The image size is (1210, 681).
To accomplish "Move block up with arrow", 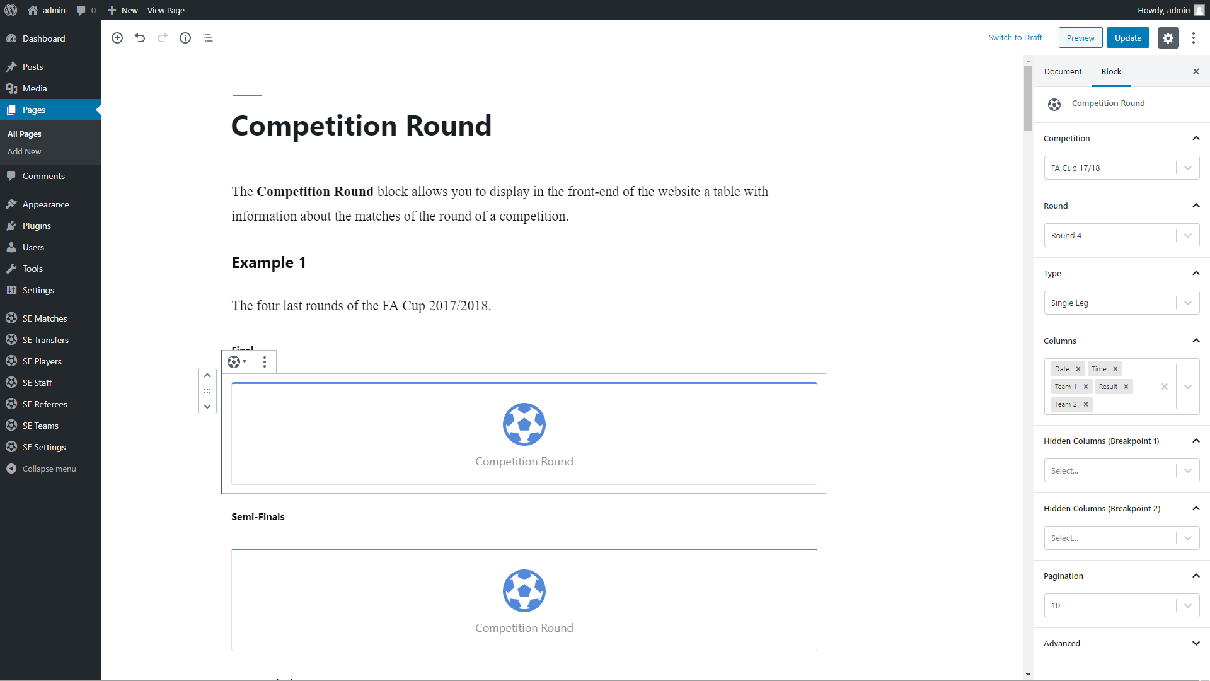I will coord(207,375).
